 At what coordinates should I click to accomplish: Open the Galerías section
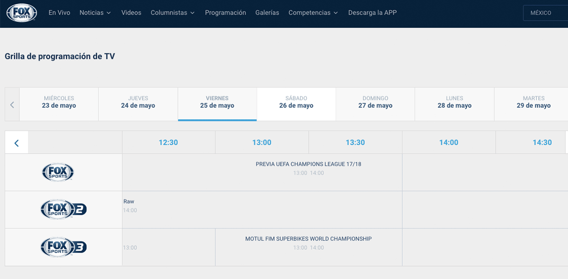(267, 13)
